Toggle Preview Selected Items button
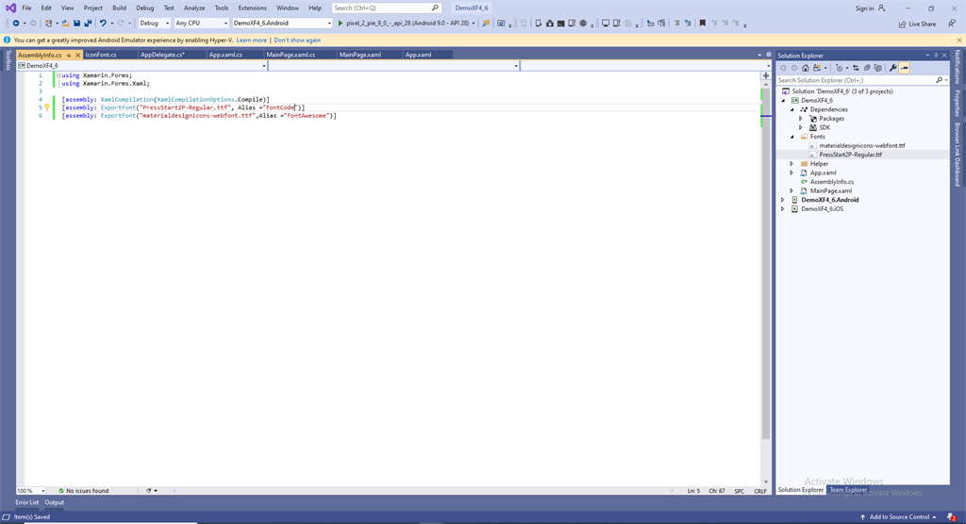966x524 pixels. 905,68
